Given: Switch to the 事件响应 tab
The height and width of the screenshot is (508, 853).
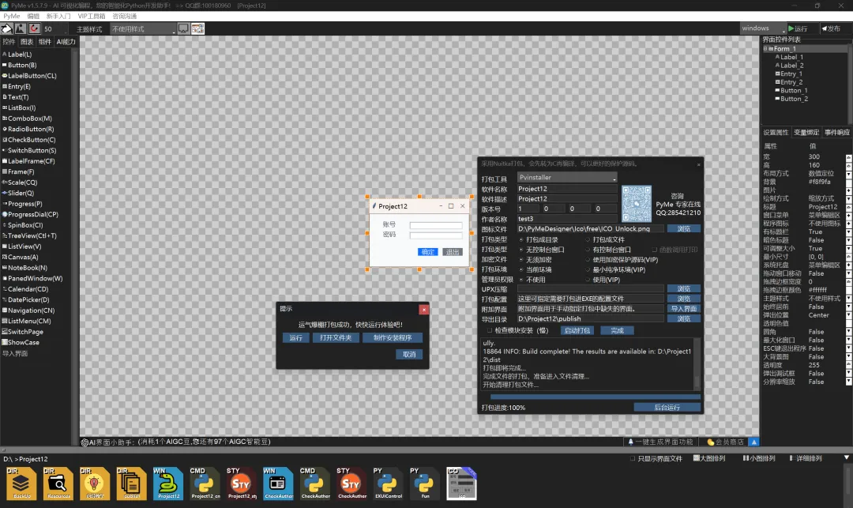Looking at the screenshot, I should (836, 132).
